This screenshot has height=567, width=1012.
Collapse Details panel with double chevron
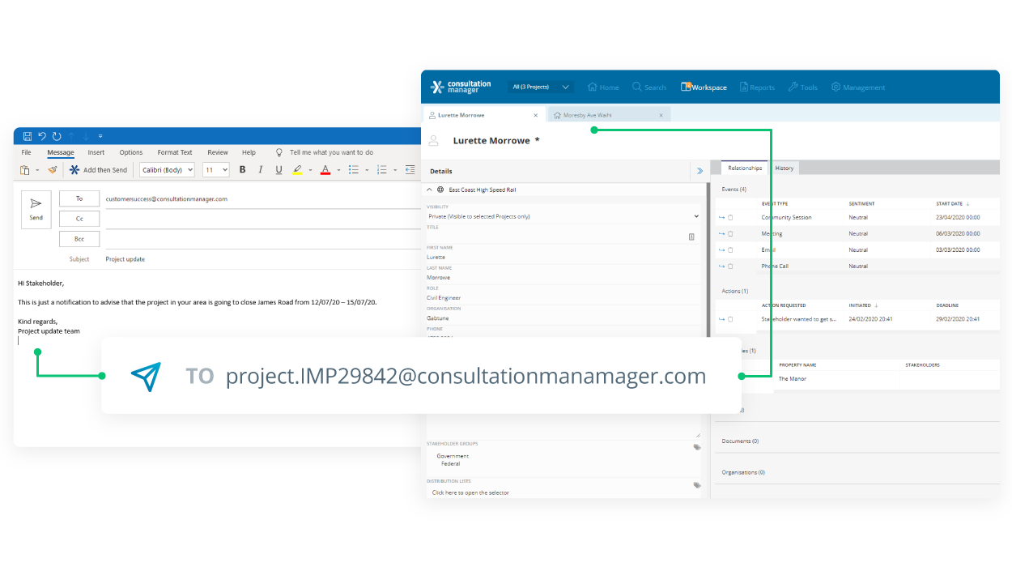coord(699,171)
